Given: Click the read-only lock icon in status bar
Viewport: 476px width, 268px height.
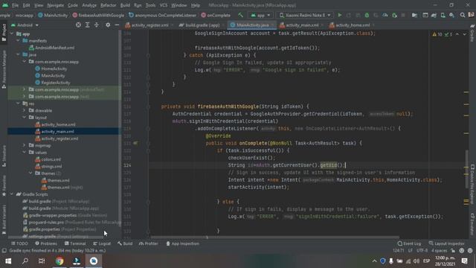Looking at the screenshot, I should (x=453, y=251).
